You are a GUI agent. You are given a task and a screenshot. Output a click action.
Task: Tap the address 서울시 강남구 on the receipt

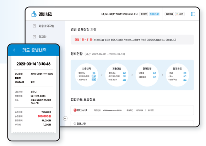41,101
